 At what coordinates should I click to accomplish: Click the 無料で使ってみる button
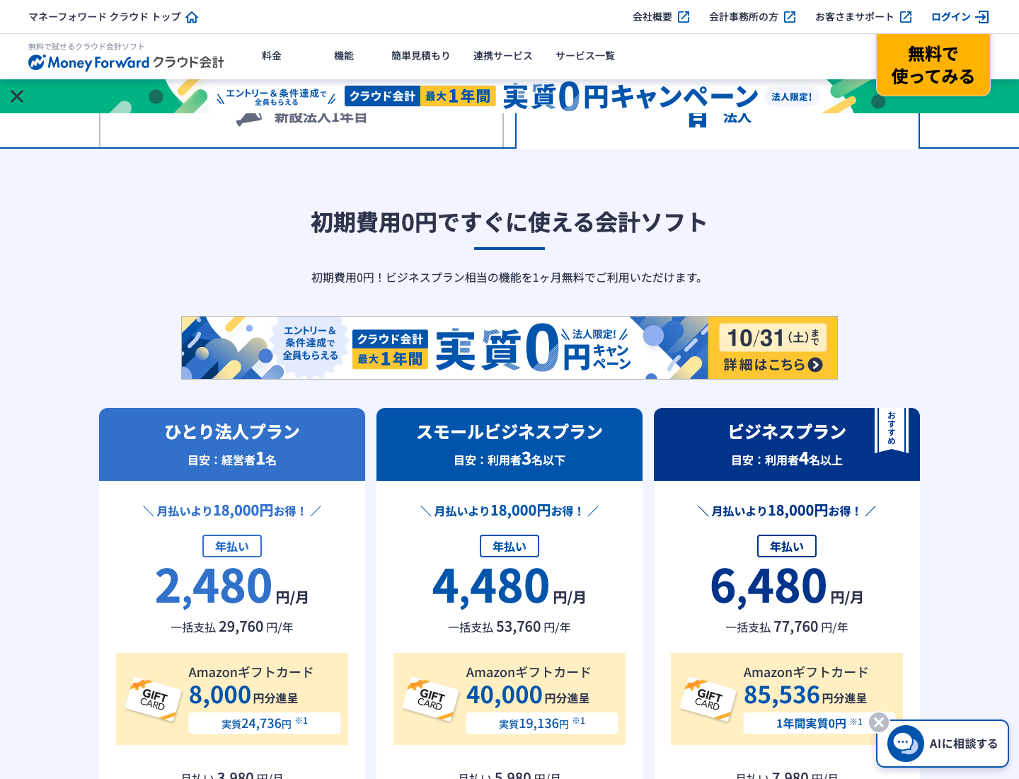[933, 64]
